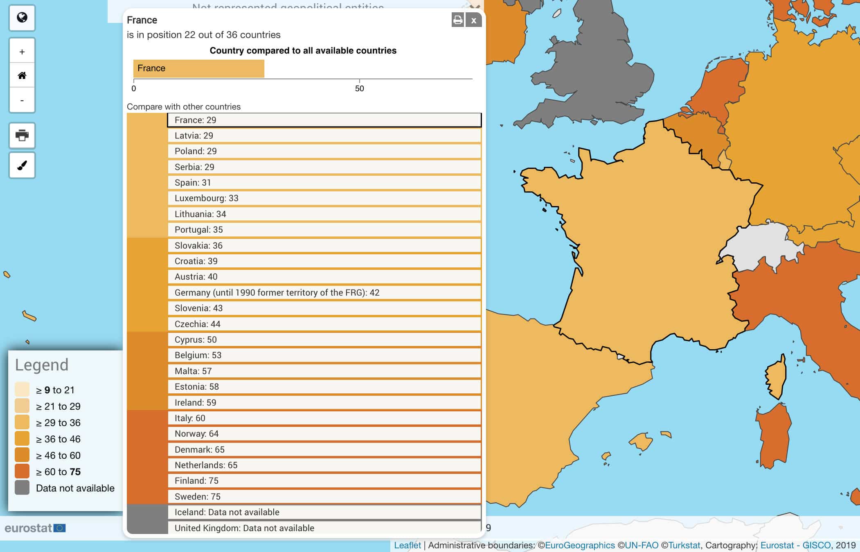Click the globe/world view icon
Image resolution: width=860 pixels, height=552 pixels.
[x=22, y=17]
